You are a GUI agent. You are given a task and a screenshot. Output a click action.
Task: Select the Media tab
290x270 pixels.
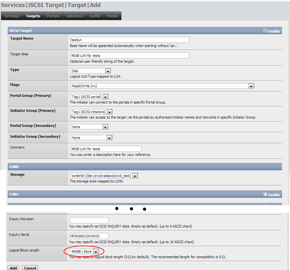[112, 16]
